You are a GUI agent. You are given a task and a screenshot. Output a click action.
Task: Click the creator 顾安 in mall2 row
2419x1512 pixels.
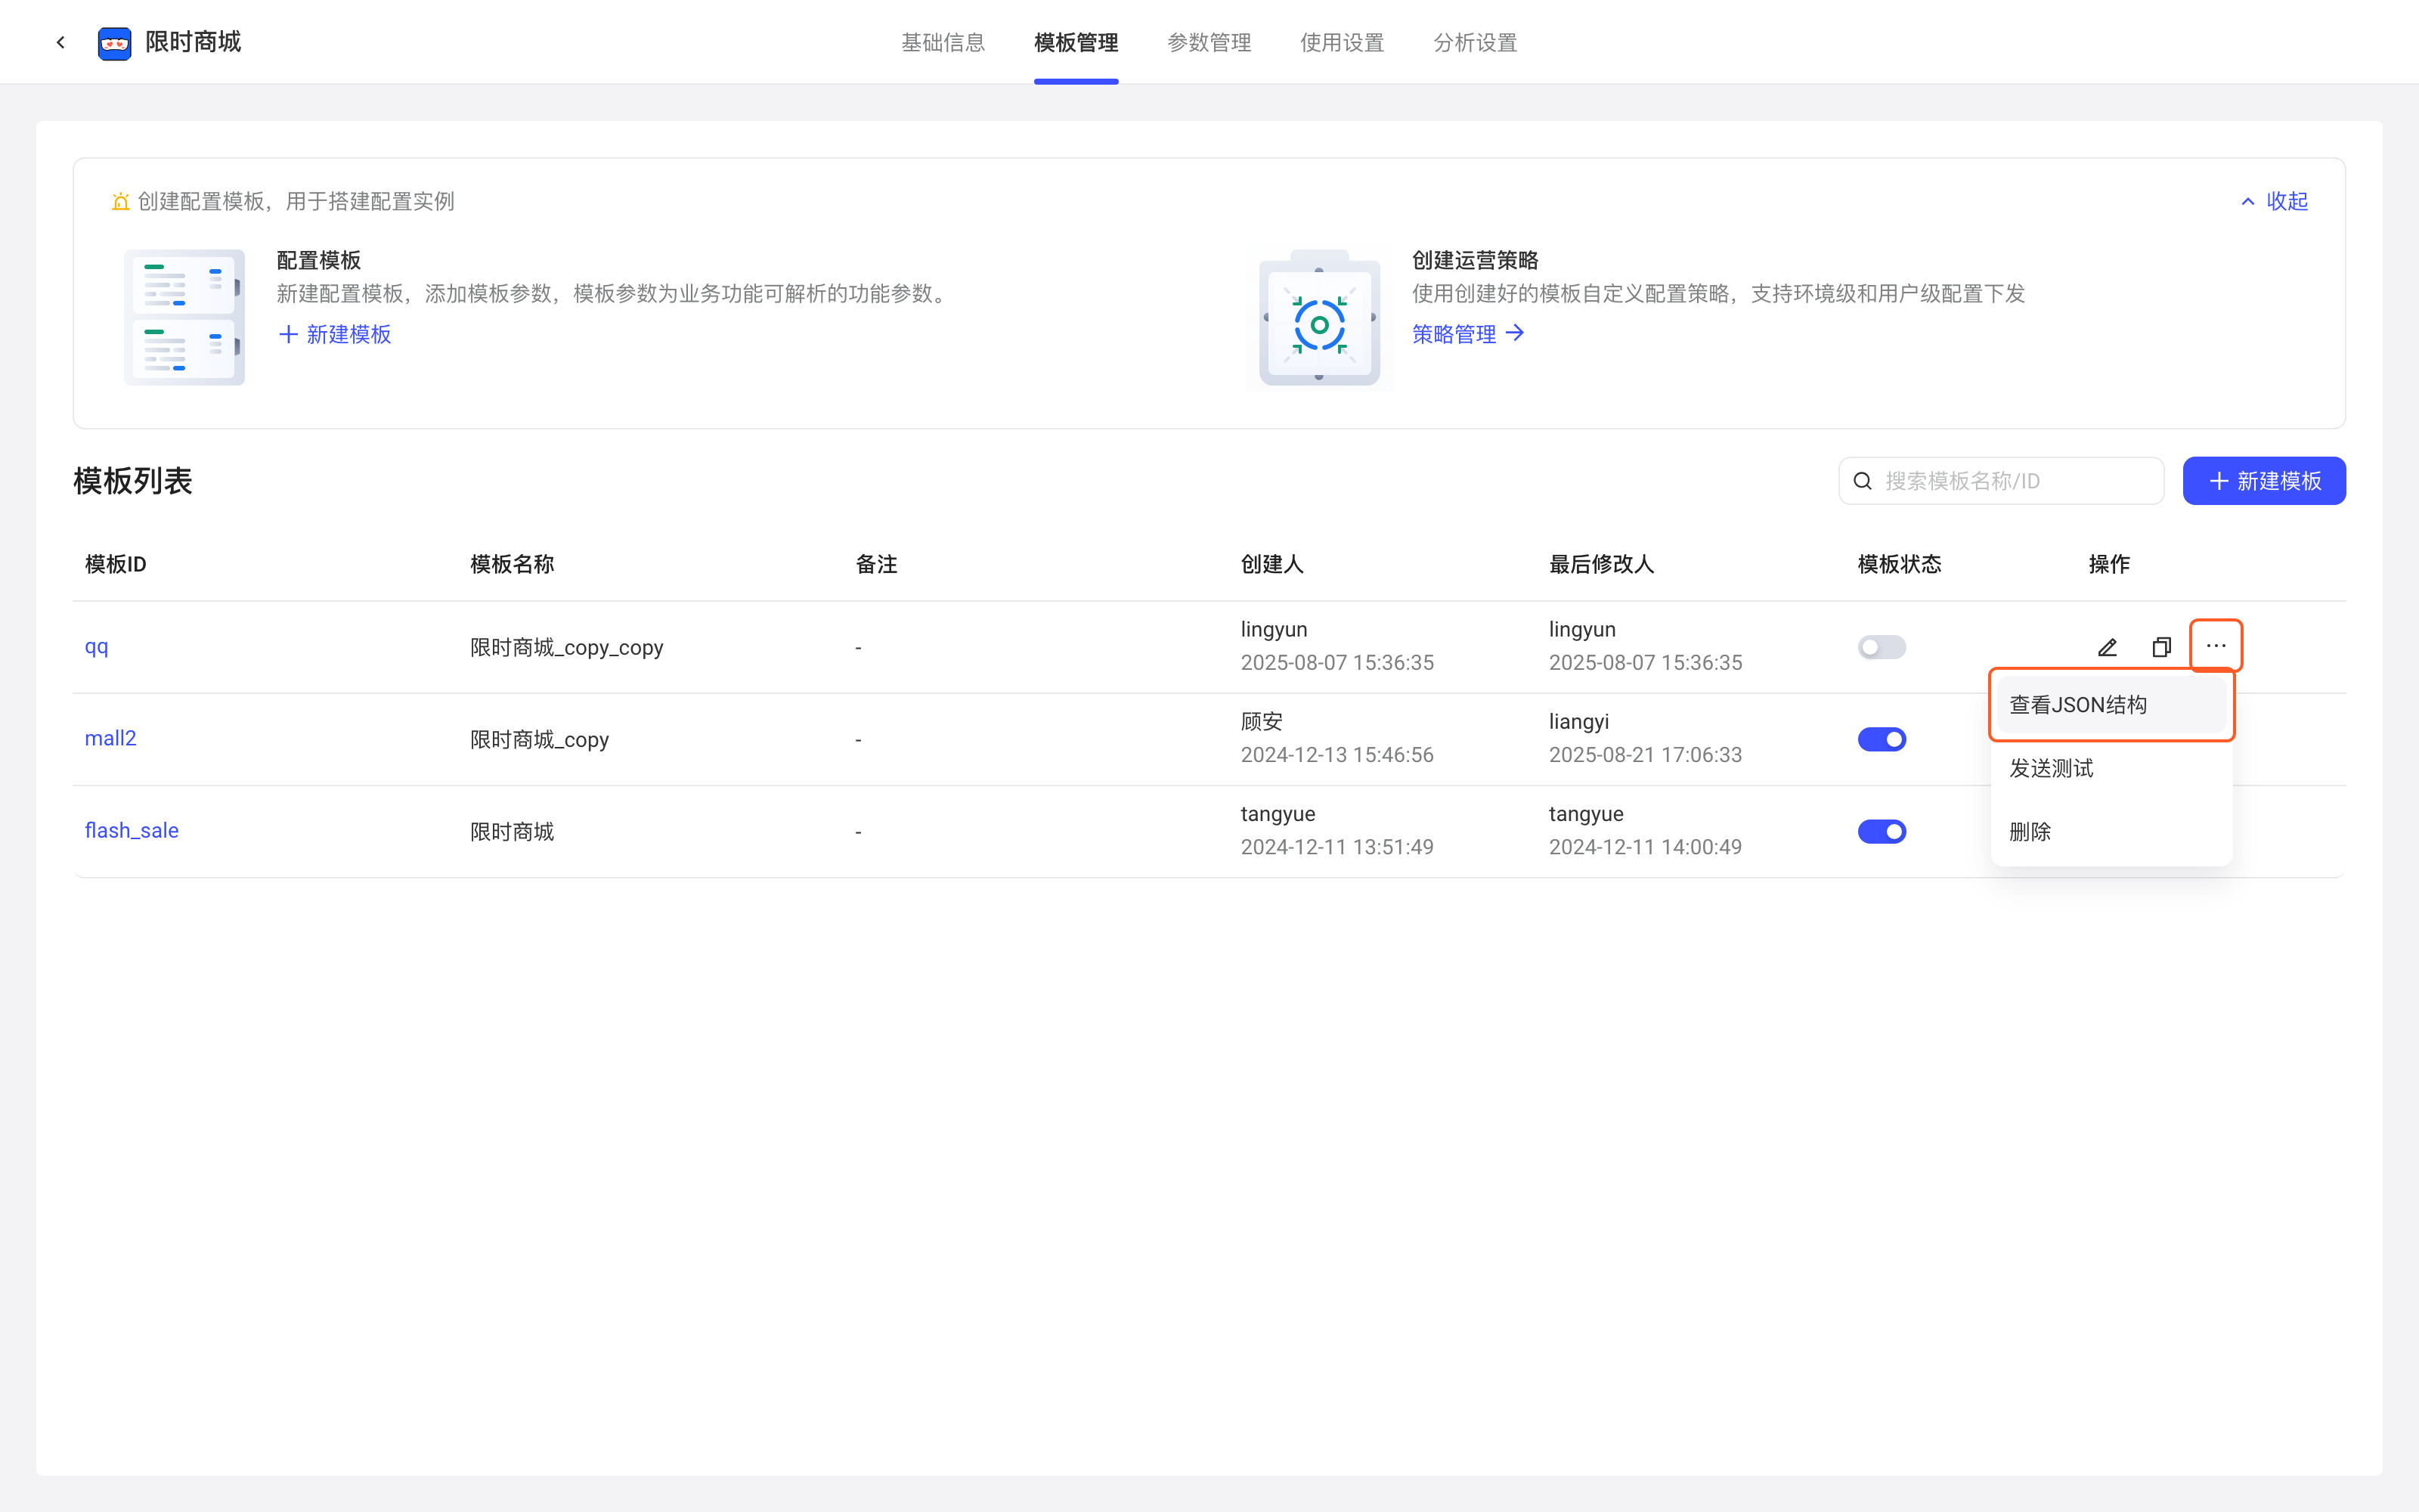(x=1262, y=721)
